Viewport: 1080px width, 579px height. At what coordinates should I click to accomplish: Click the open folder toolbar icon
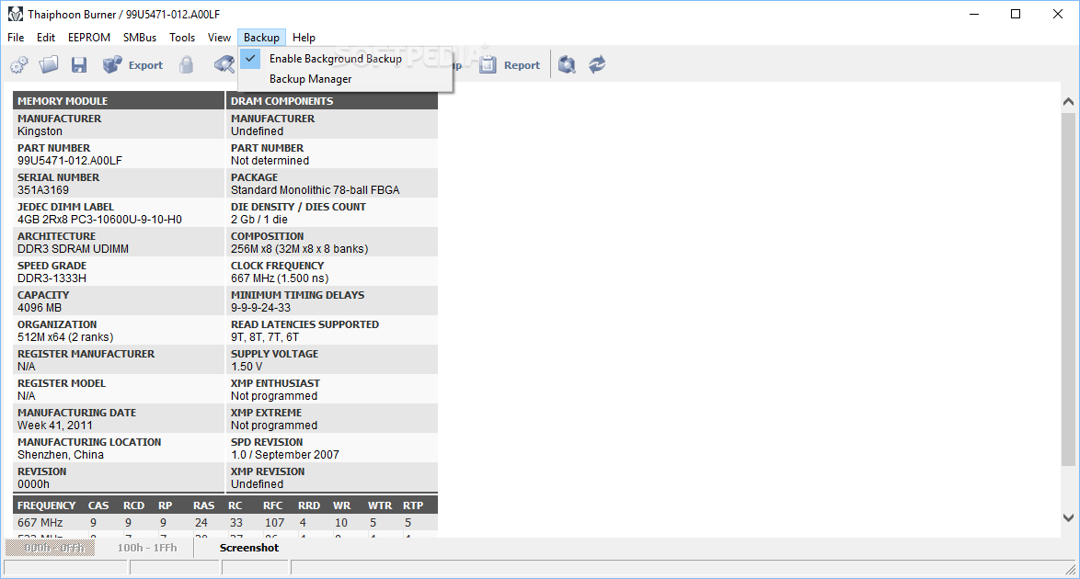click(49, 64)
